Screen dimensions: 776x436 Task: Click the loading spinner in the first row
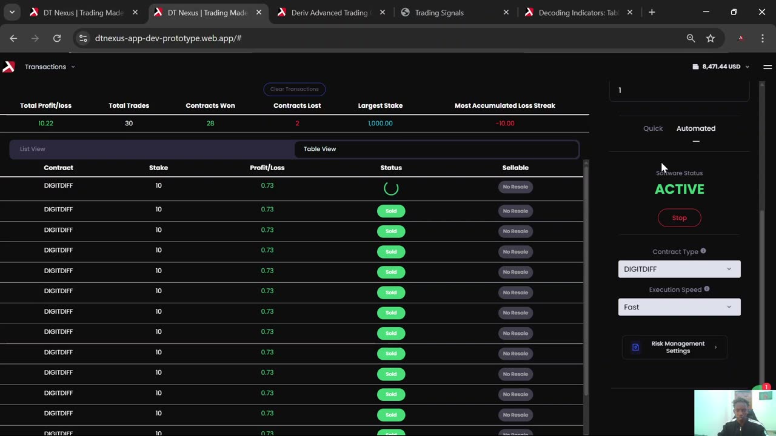(x=391, y=188)
